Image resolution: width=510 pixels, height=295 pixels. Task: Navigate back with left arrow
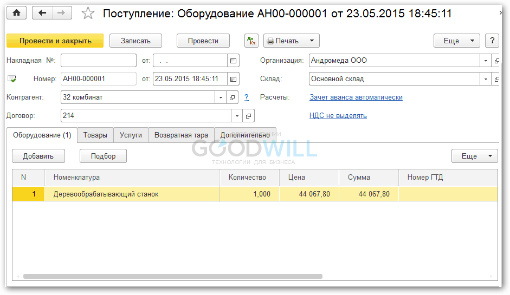pyautogui.click(x=42, y=13)
